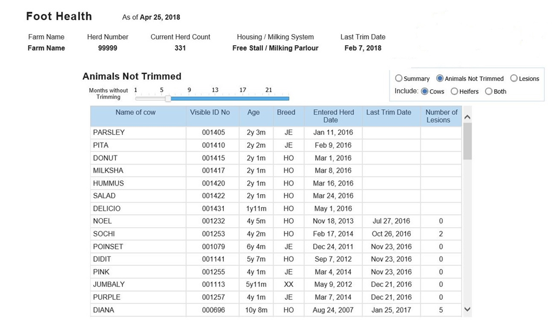This screenshot has height=321, width=554.
Task: Sort by Entered Herd Date header
Action: coord(333,116)
